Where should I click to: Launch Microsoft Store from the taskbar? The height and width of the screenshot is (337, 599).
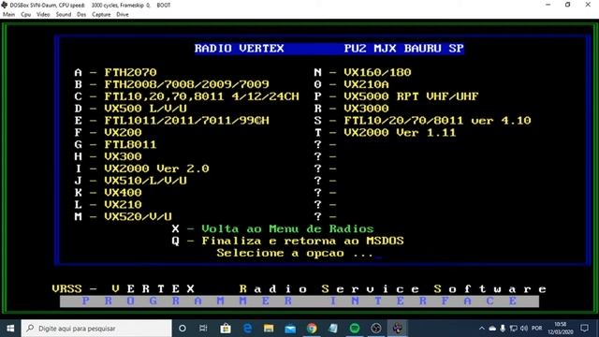226,329
